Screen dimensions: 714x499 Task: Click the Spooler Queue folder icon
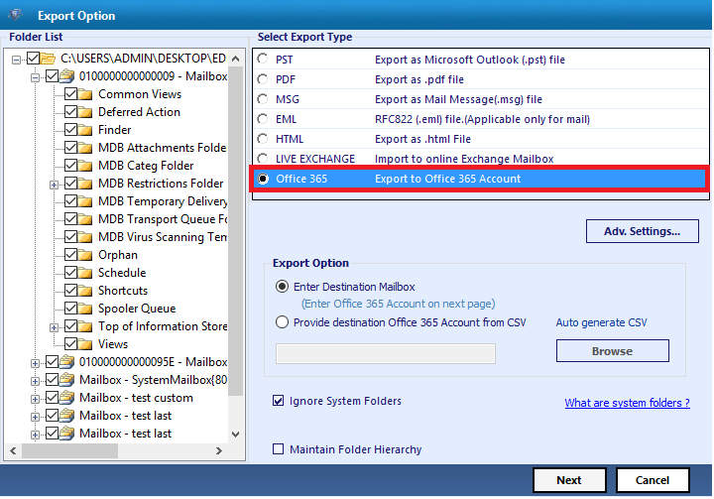tap(84, 309)
